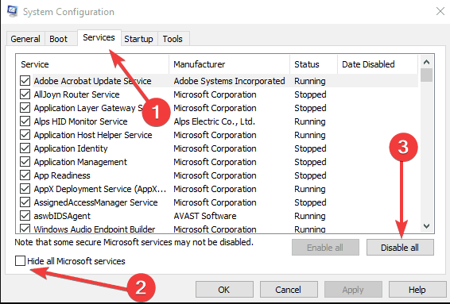Click the scrollbar down arrow
Screen dimensions: 450x304
tap(426, 226)
